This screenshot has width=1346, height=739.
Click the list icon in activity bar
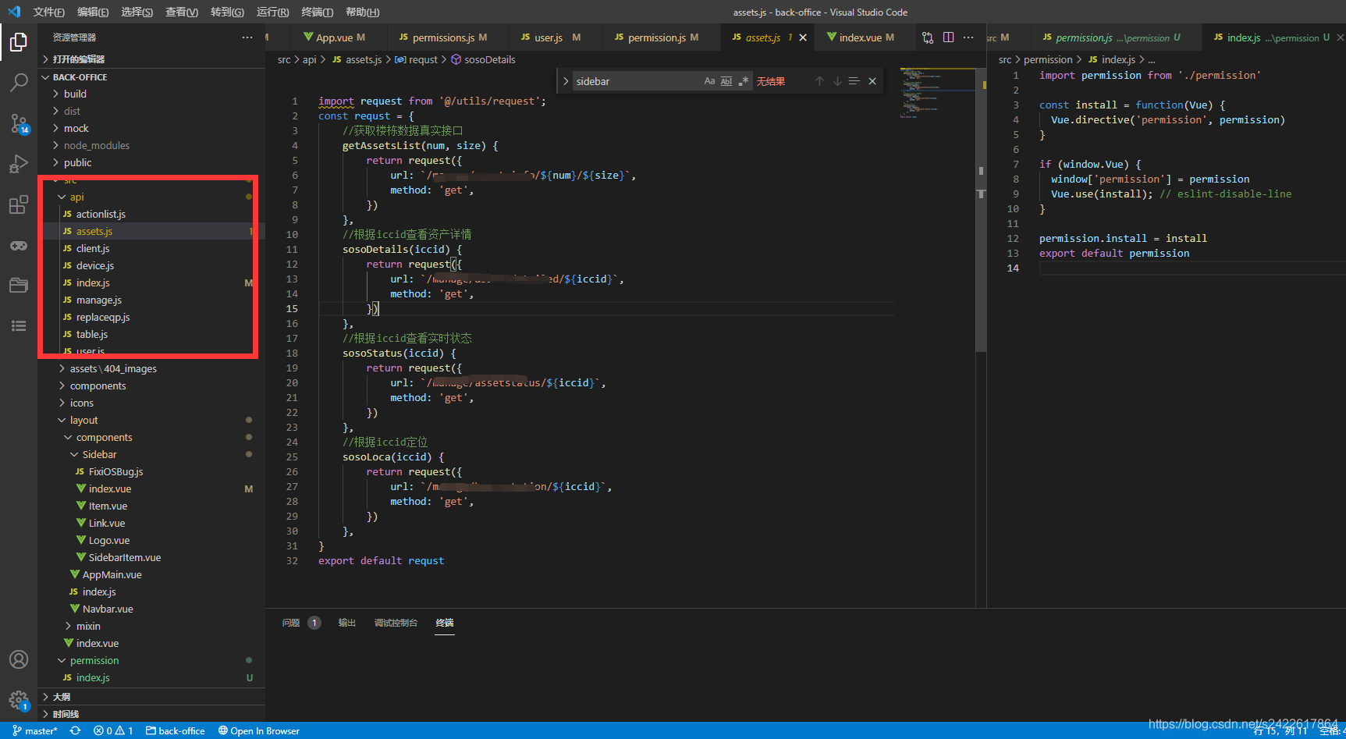click(x=19, y=325)
